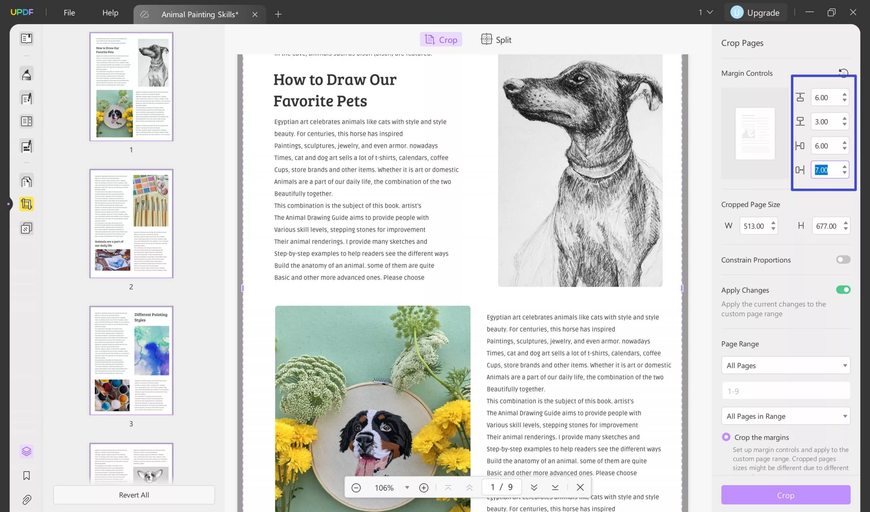The image size is (870, 512).
Task: Enable the Apply Changes toggle
Action: coord(844,290)
